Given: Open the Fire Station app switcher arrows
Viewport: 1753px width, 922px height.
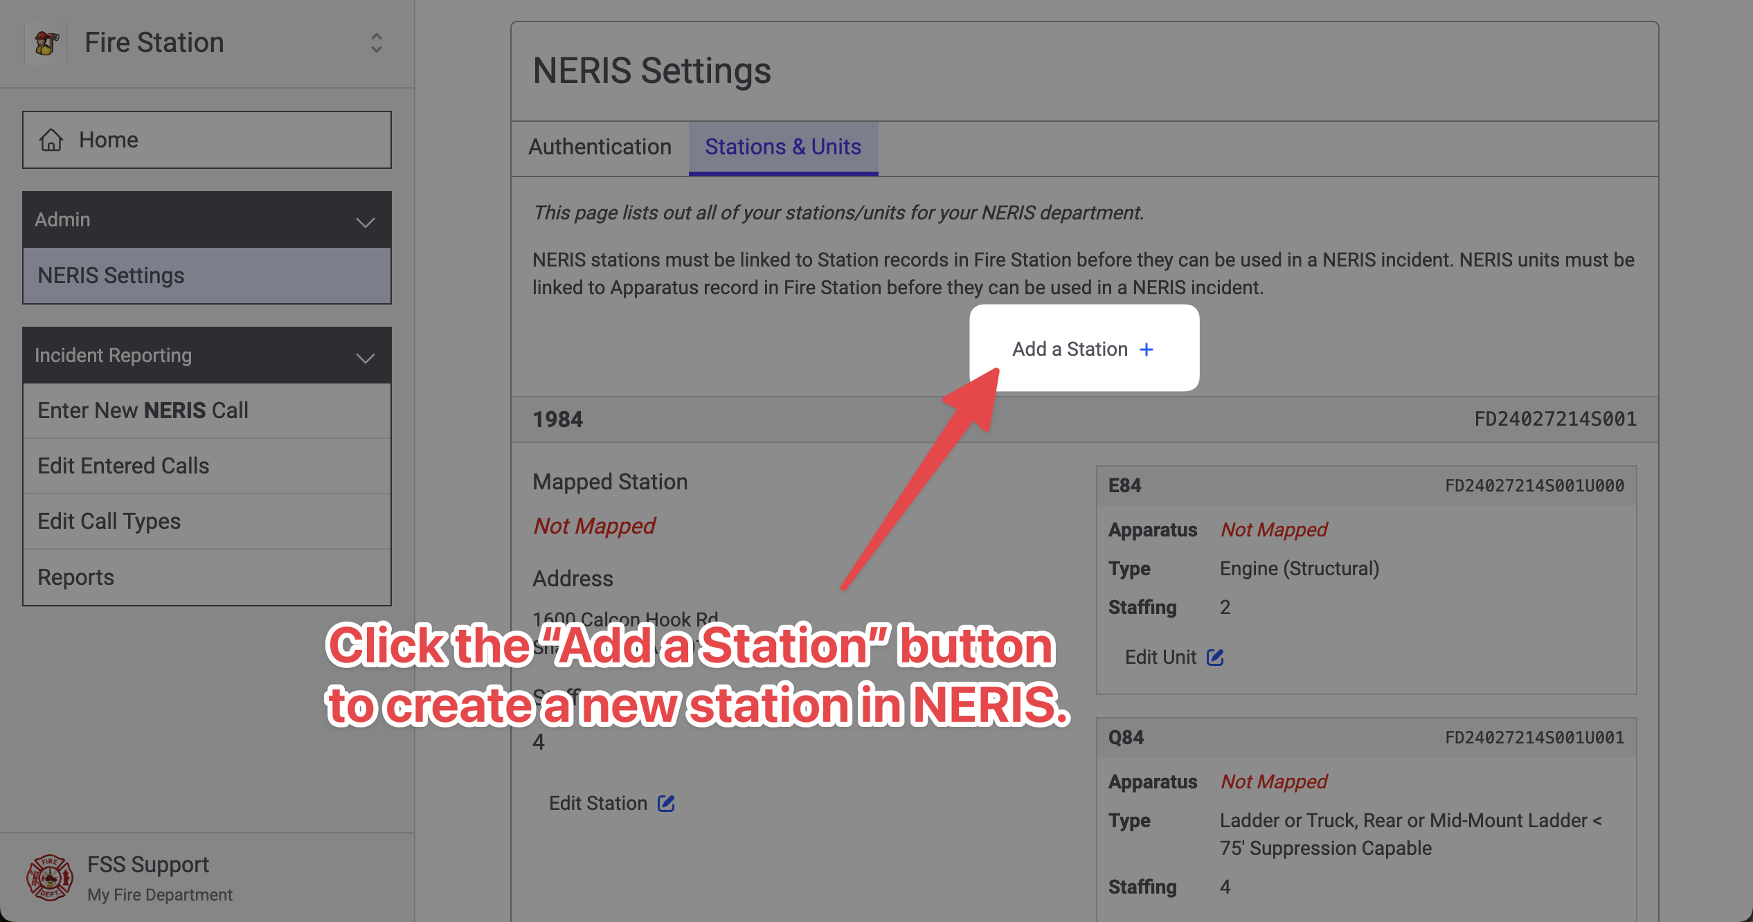Looking at the screenshot, I should click(376, 43).
